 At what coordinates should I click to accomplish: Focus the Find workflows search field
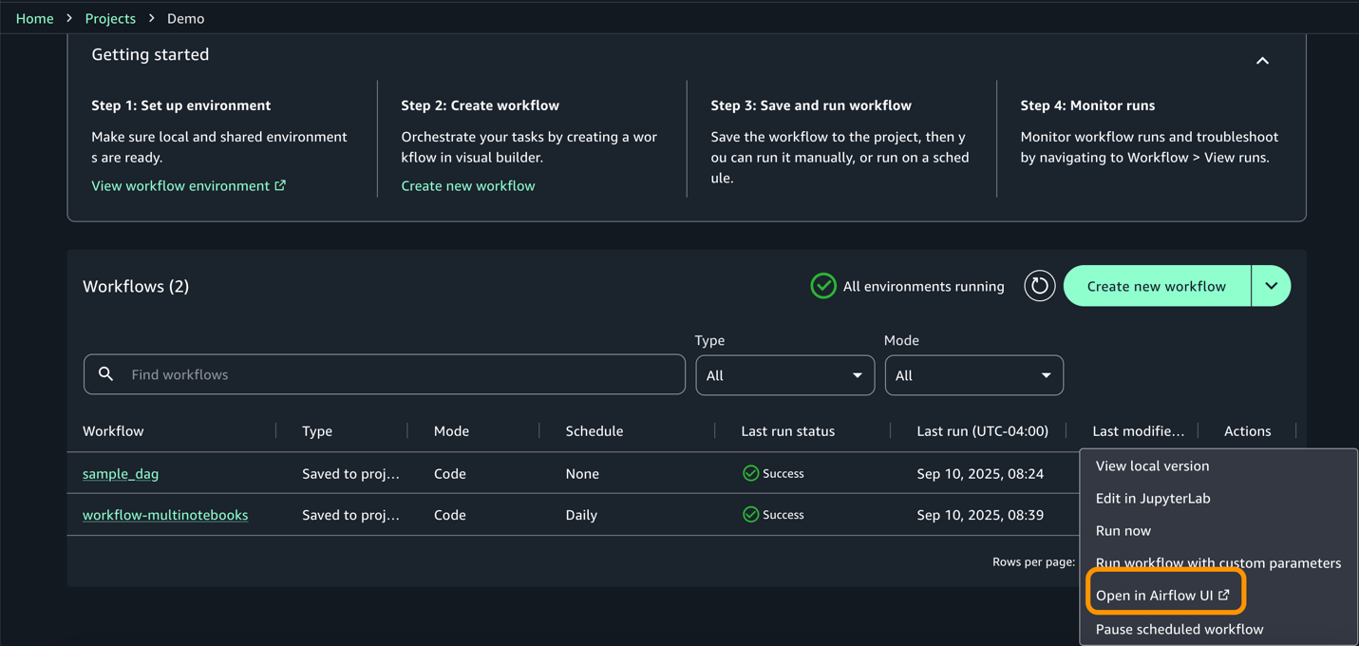399,374
